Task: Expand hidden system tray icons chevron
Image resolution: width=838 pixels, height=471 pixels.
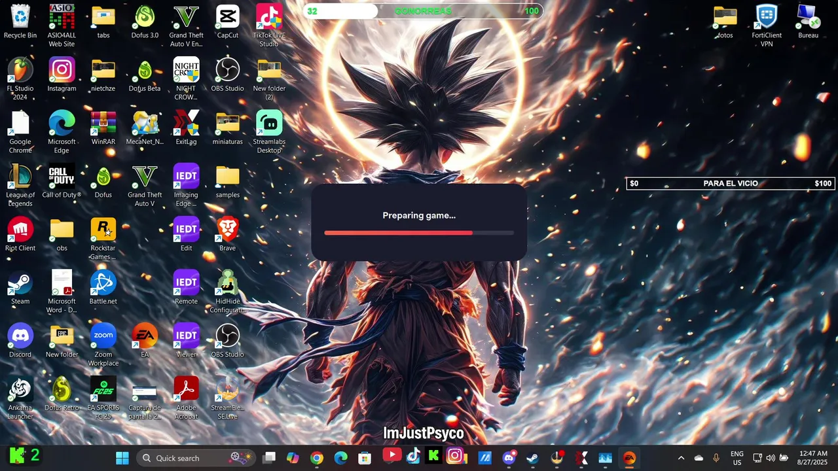Action: [681, 458]
